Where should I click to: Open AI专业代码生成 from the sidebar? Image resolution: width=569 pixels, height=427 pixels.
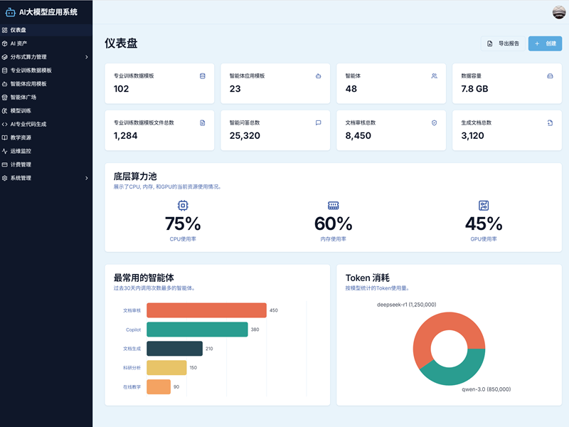pos(33,124)
